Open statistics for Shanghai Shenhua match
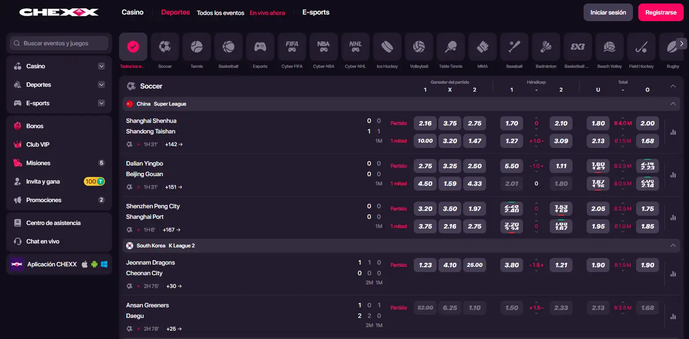Viewport: 689px width, 339px height. (673, 132)
